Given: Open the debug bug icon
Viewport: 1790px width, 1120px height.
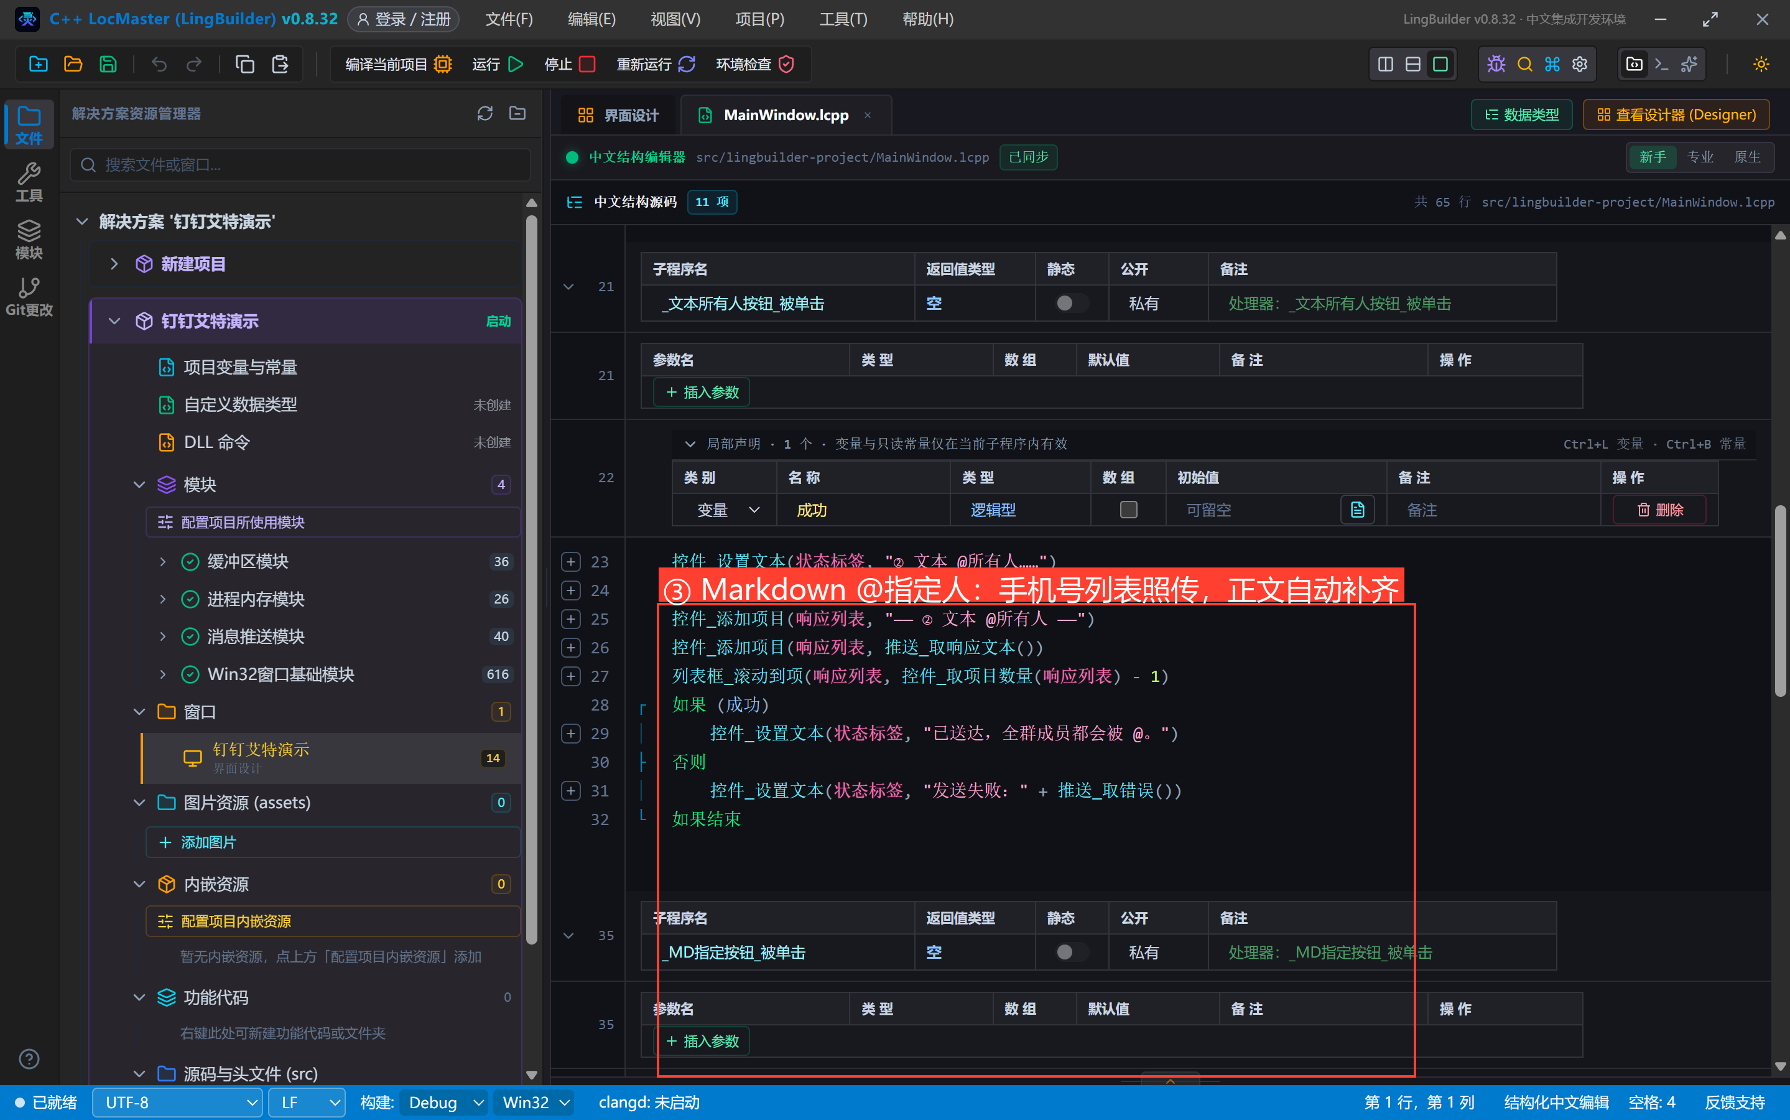Looking at the screenshot, I should [1496, 65].
